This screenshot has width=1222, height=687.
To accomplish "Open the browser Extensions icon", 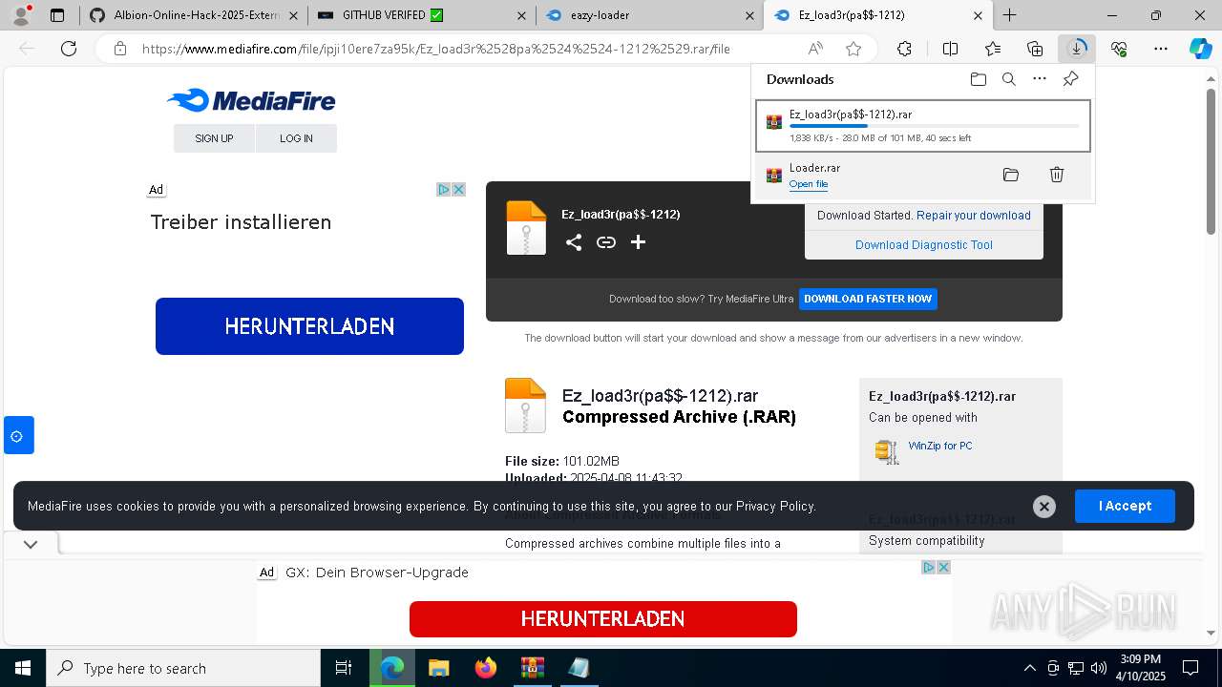I will pos(904,49).
